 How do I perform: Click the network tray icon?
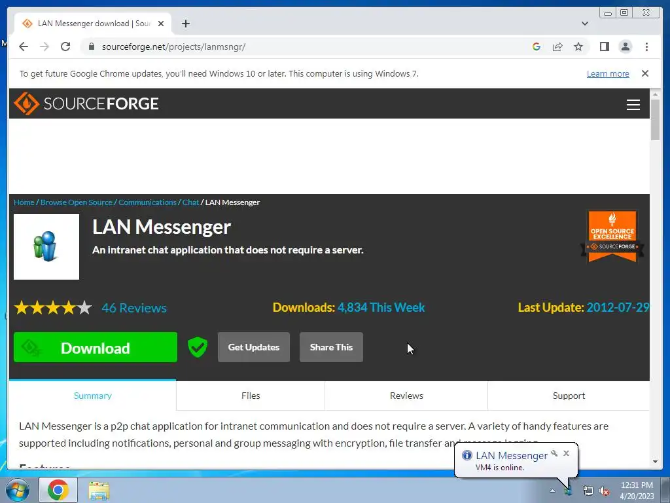(588, 491)
